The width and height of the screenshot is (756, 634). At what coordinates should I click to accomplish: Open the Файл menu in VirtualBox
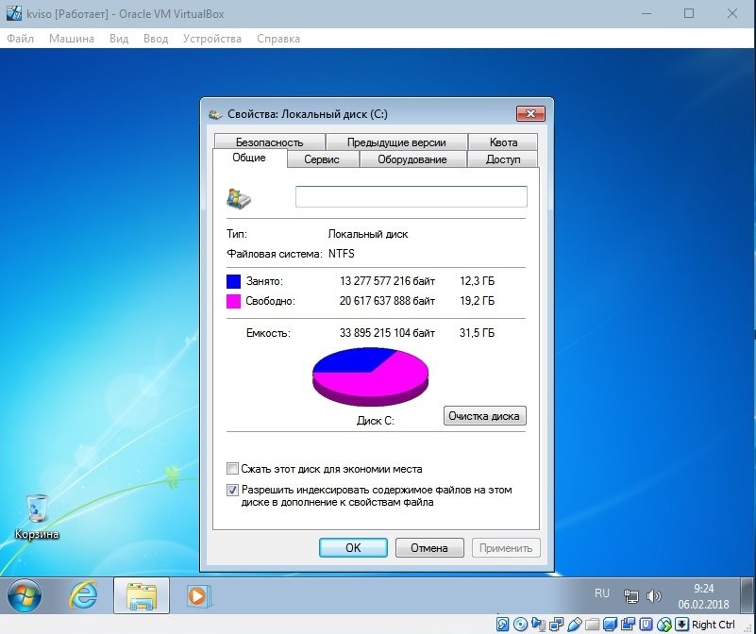point(20,39)
